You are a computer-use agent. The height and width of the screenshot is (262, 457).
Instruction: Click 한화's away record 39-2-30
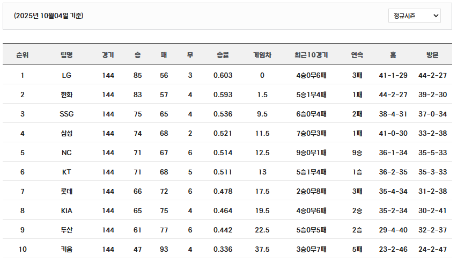coord(432,95)
